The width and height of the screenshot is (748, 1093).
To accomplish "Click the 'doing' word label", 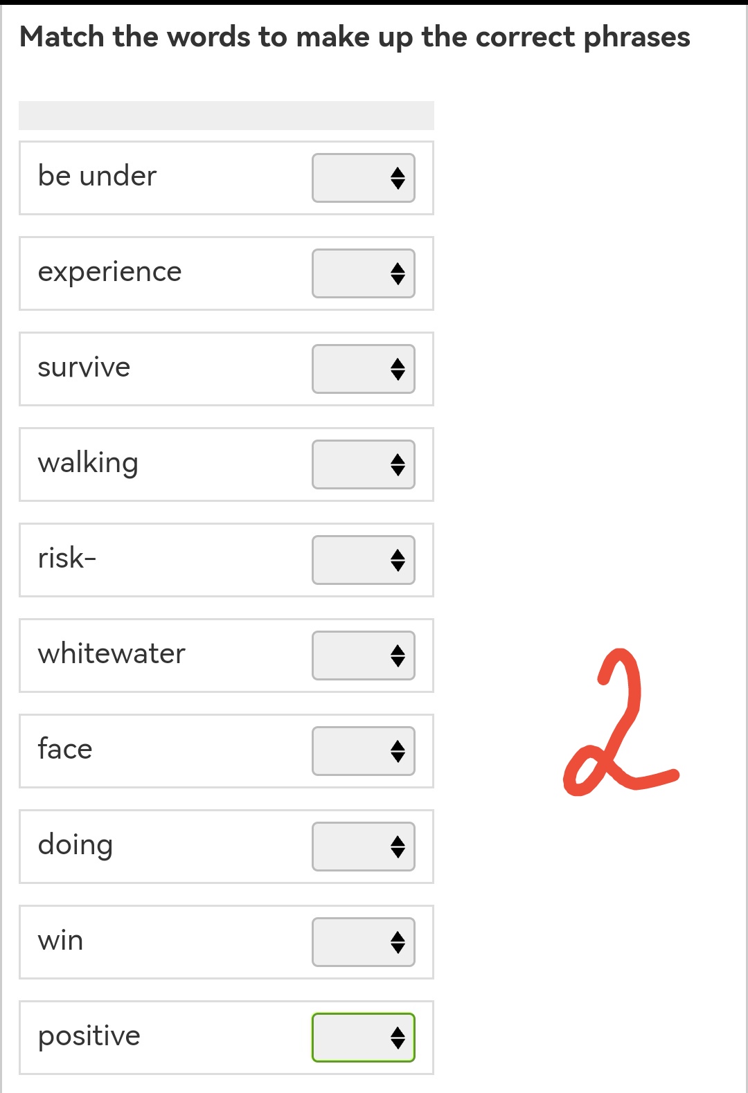I will 75,846.
